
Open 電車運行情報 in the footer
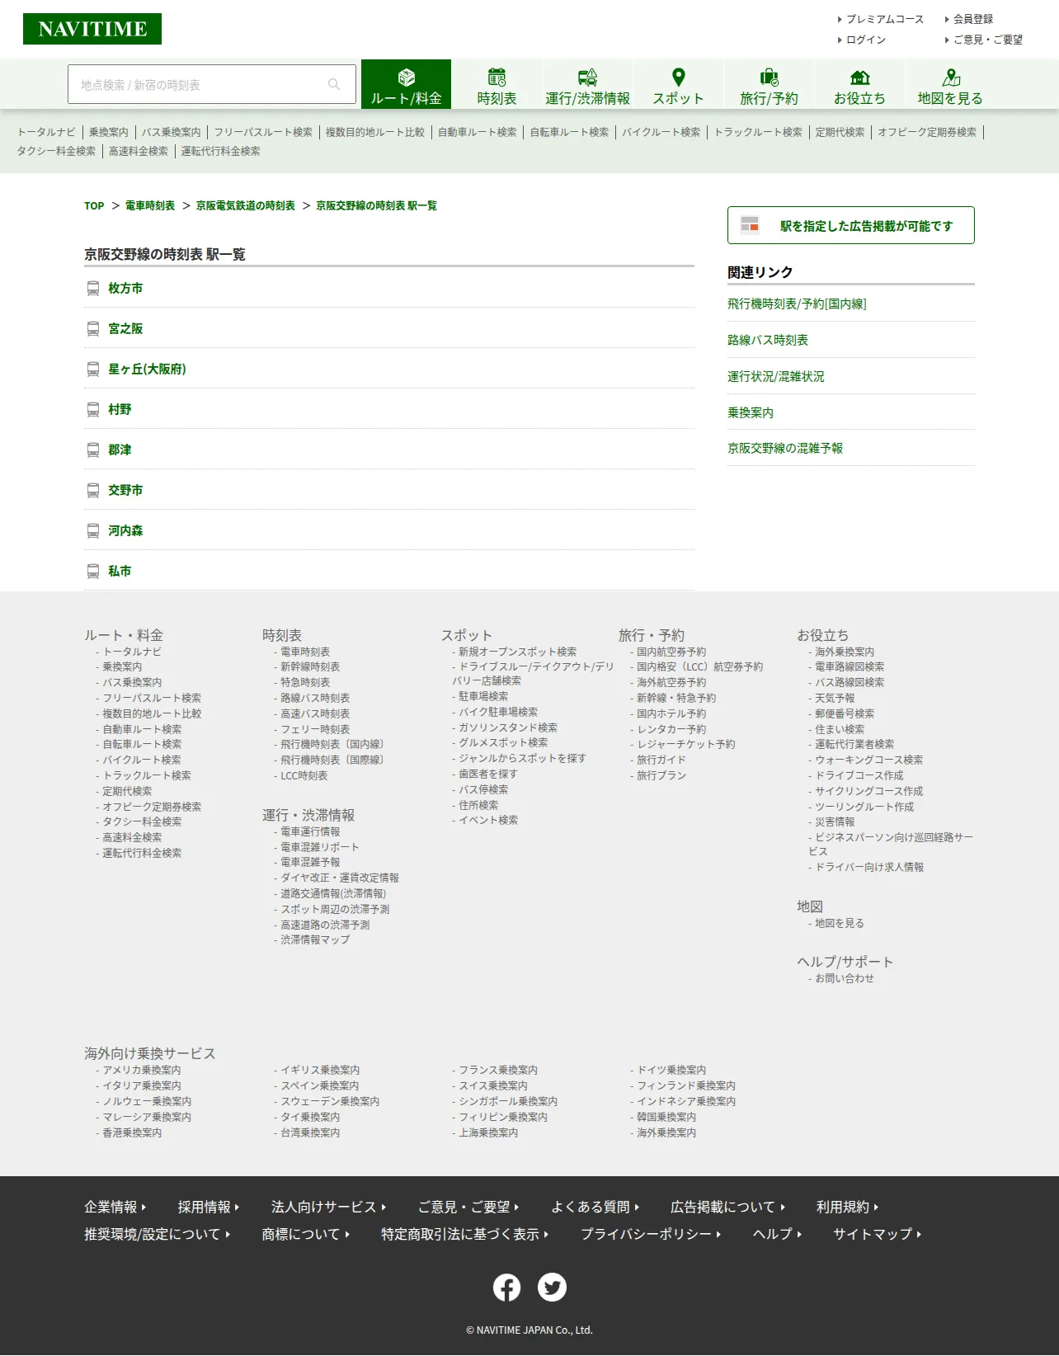[310, 832]
